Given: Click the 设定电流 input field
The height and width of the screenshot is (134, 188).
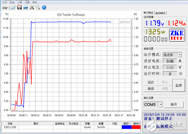Looking at the screenshot, I should [170, 61].
